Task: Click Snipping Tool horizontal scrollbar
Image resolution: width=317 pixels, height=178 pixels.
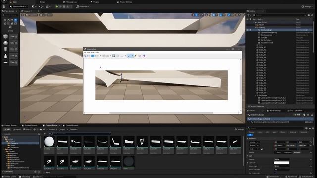Action: pyautogui.click(x=161, y=113)
